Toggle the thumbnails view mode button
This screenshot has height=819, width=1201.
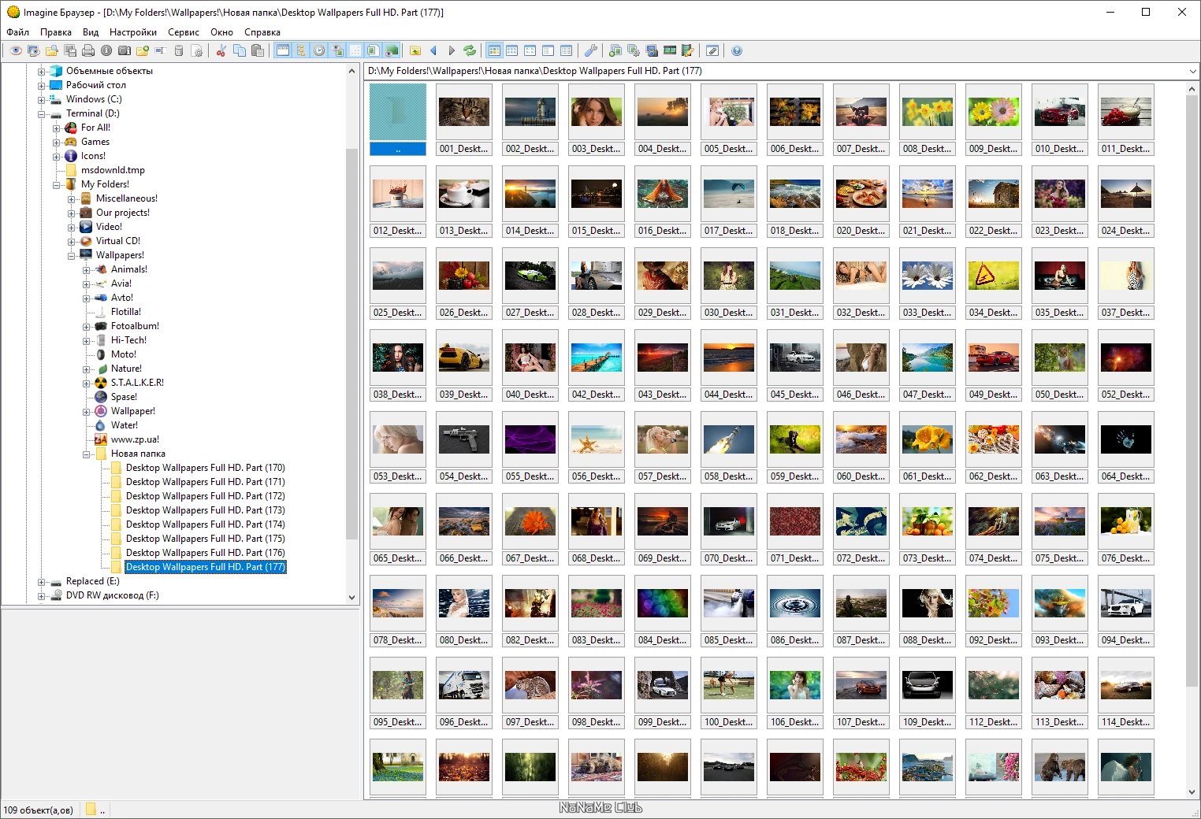(494, 50)
